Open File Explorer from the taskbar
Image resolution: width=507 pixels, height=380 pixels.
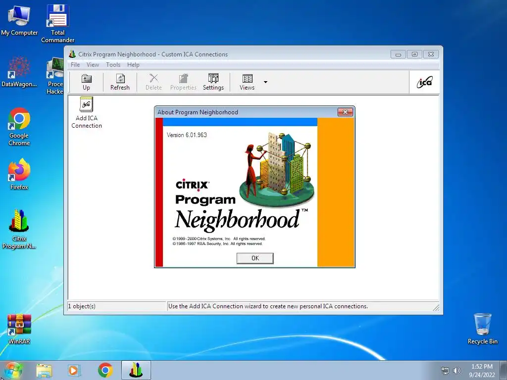44,371
